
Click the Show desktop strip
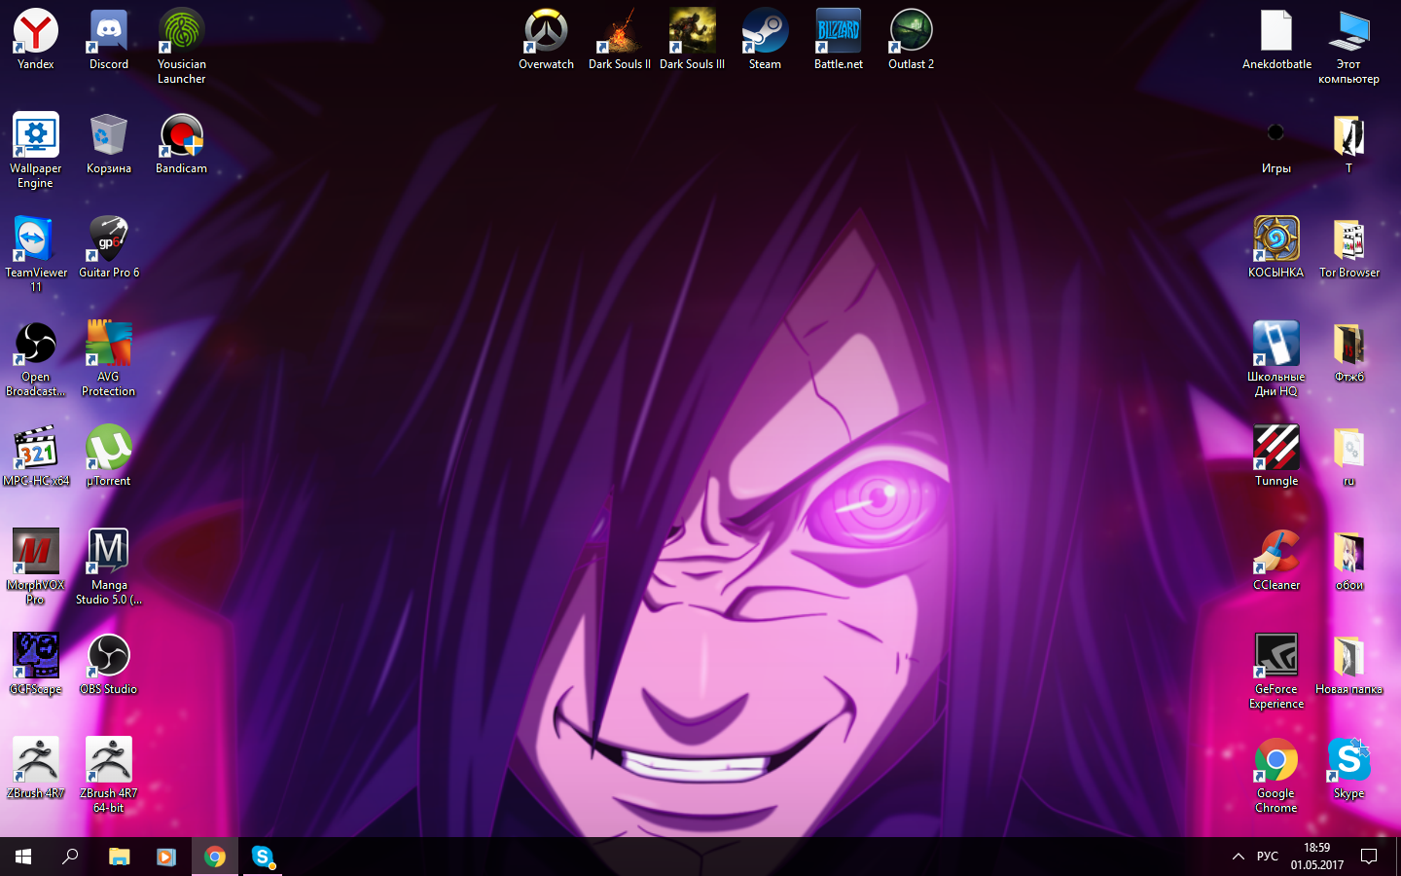1397,857
